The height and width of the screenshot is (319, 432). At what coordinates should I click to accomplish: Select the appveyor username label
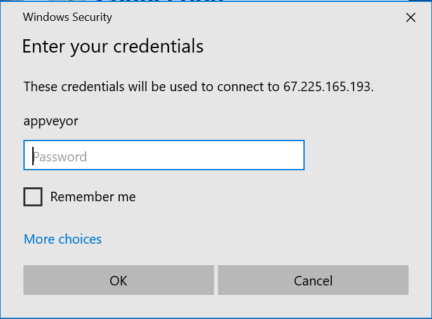tap(51, 121)
